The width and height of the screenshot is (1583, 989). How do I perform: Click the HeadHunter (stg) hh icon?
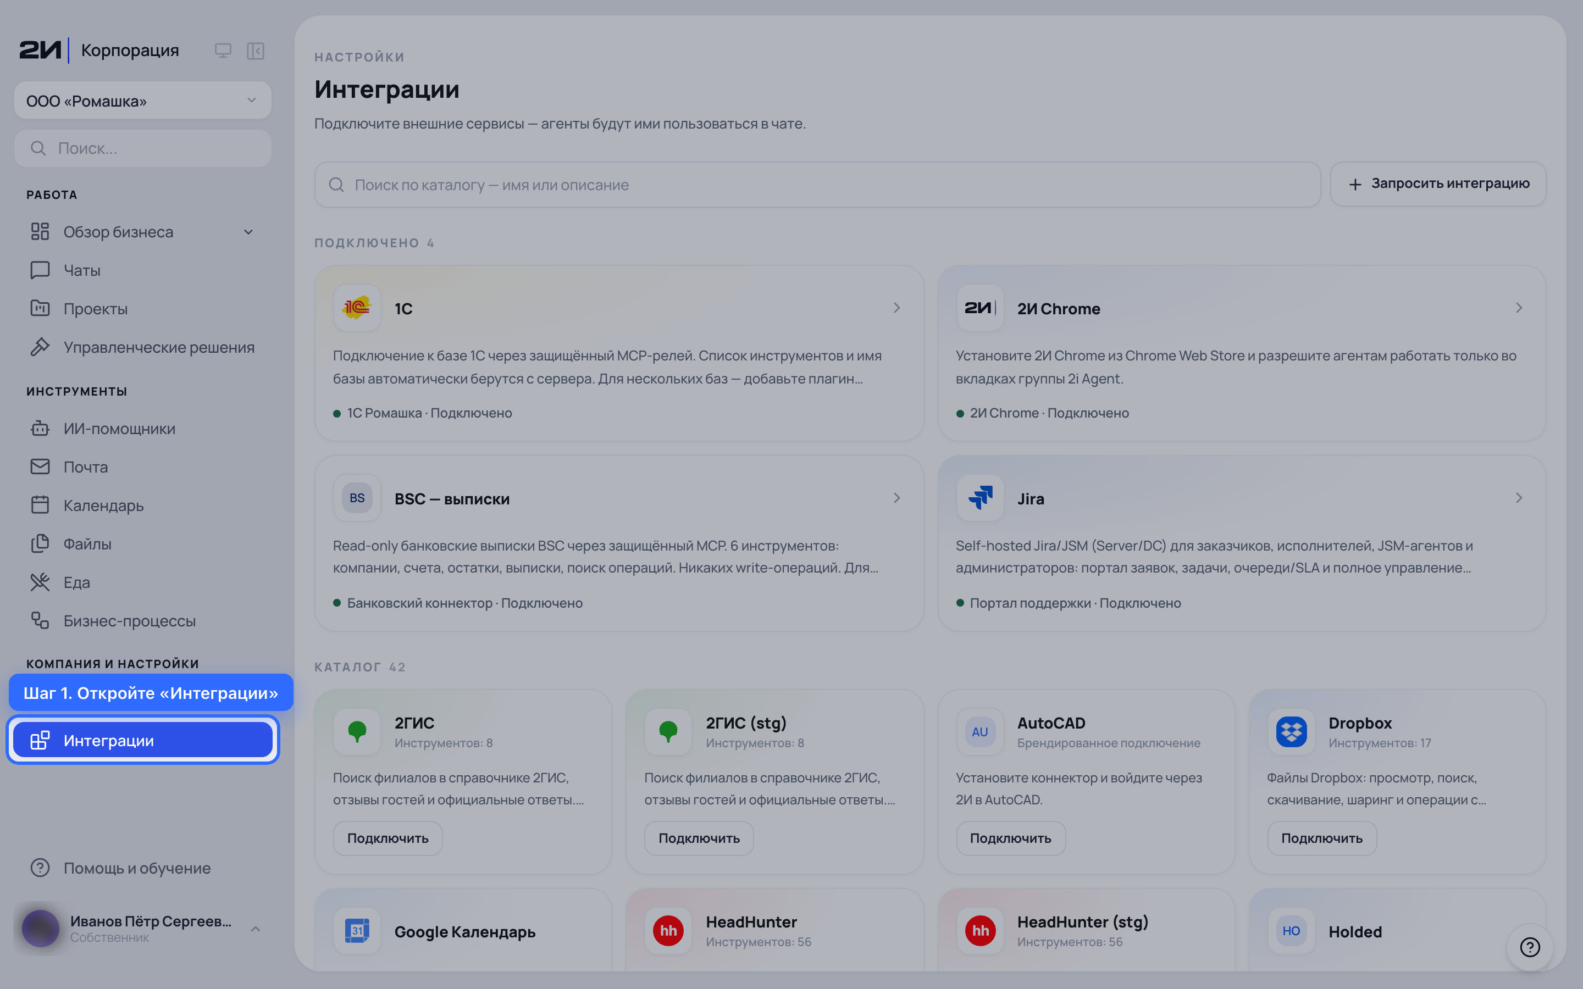coord(980,931)
